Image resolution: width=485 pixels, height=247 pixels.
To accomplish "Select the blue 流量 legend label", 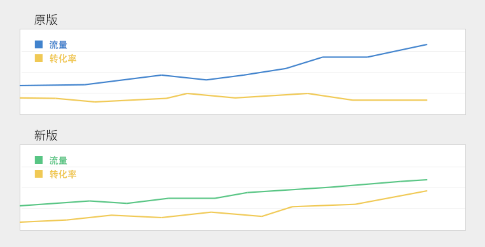I will (58, 44).
